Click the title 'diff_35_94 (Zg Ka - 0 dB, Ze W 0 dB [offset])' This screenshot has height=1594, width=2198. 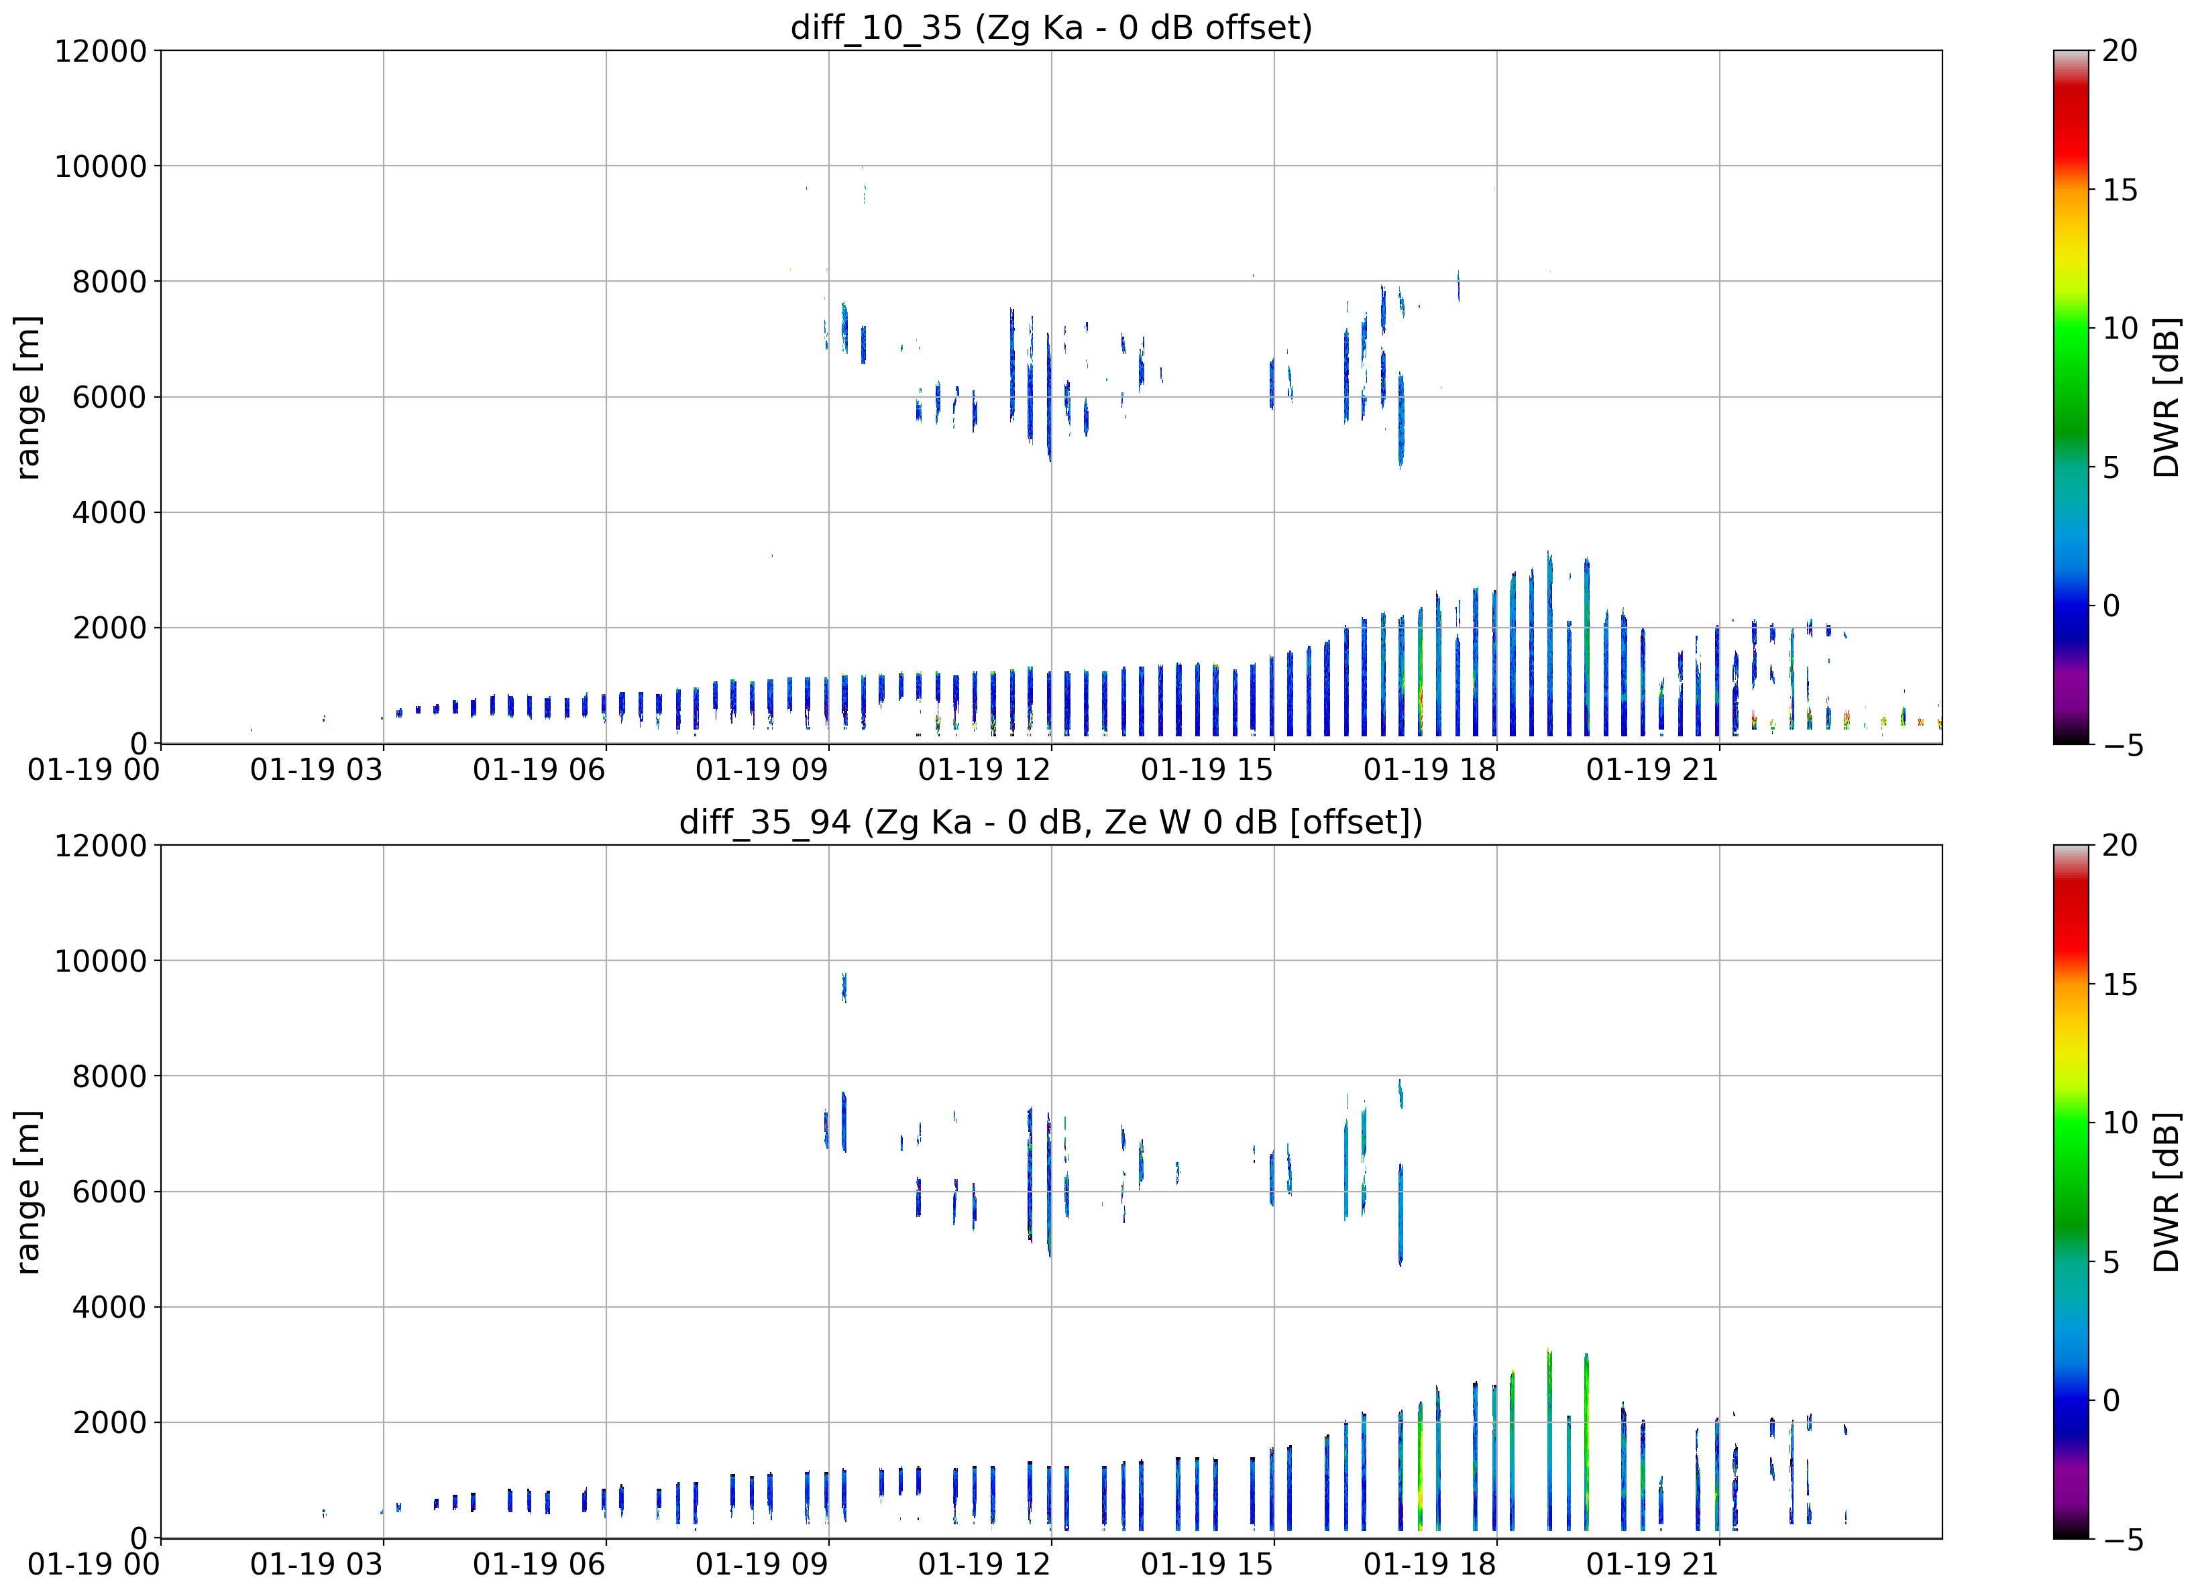[1052, 821]
